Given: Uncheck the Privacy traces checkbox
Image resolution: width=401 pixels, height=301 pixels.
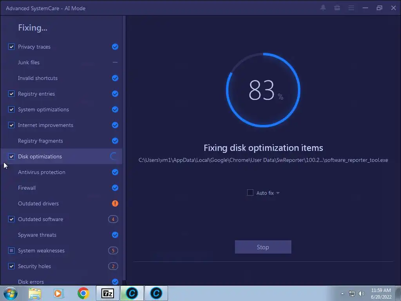Looking at the screenshot, I should [x=11, y=47].
